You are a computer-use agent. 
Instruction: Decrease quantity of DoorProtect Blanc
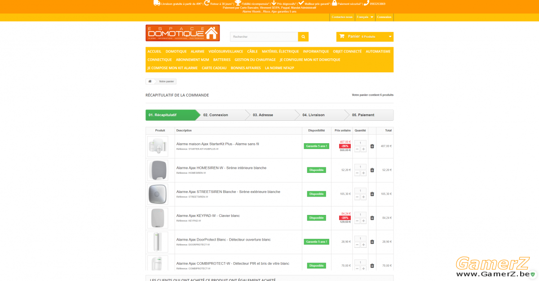point(357,245)
